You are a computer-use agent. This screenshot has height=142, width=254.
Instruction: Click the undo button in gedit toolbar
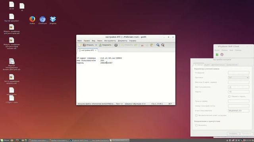click(127, 45)
